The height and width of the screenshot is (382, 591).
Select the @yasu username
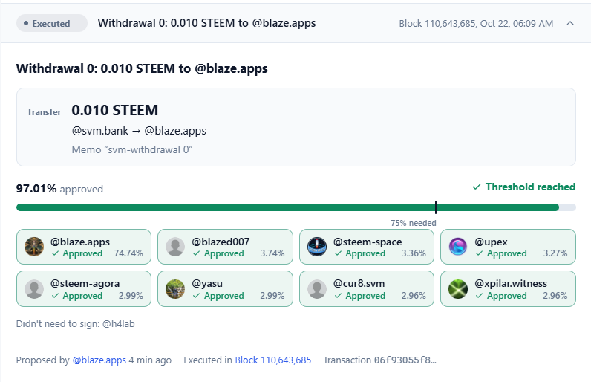click(207, 284)
